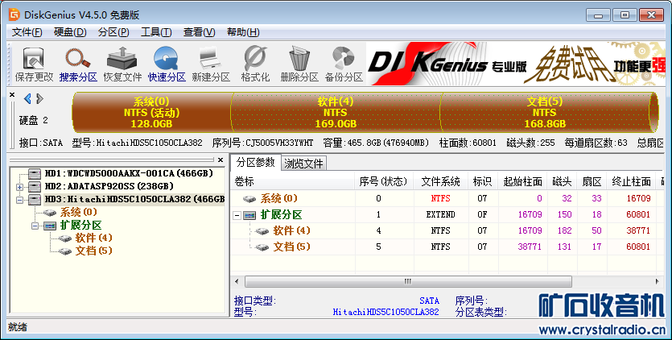Screen dimensions: 672x340
Task: Switch to the 浏览文件 tab
Action: tap(303, 164)
